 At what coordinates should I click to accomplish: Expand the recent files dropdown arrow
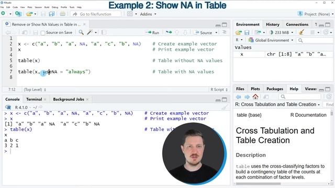click(35, 14)
